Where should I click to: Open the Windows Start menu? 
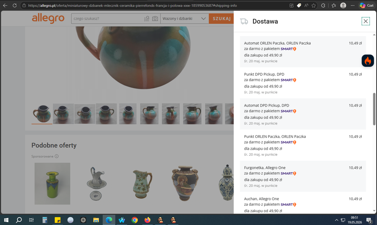point(6,220)
